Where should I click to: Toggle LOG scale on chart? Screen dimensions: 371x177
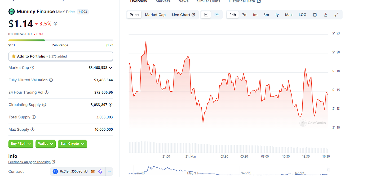pos(302,15)
